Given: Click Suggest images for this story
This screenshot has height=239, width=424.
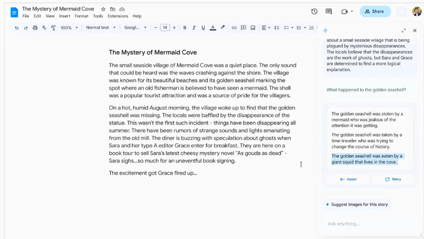Looking at the screenshot, I should click(x=357, y=204).
